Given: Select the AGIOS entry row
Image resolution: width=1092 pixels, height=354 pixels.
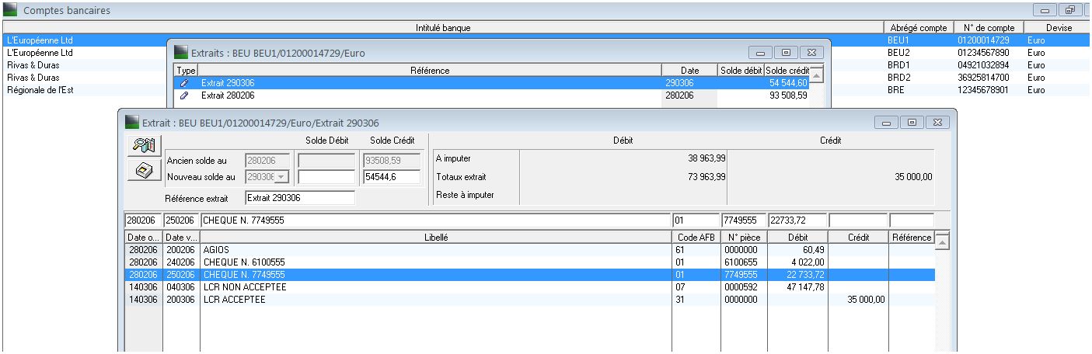Looking at the screenshot, I should tap(435, 250).
